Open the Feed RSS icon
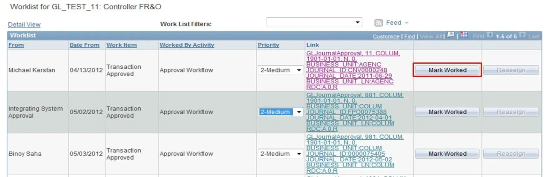Screen dimensions: 554x177 click(x=378, y=23)
